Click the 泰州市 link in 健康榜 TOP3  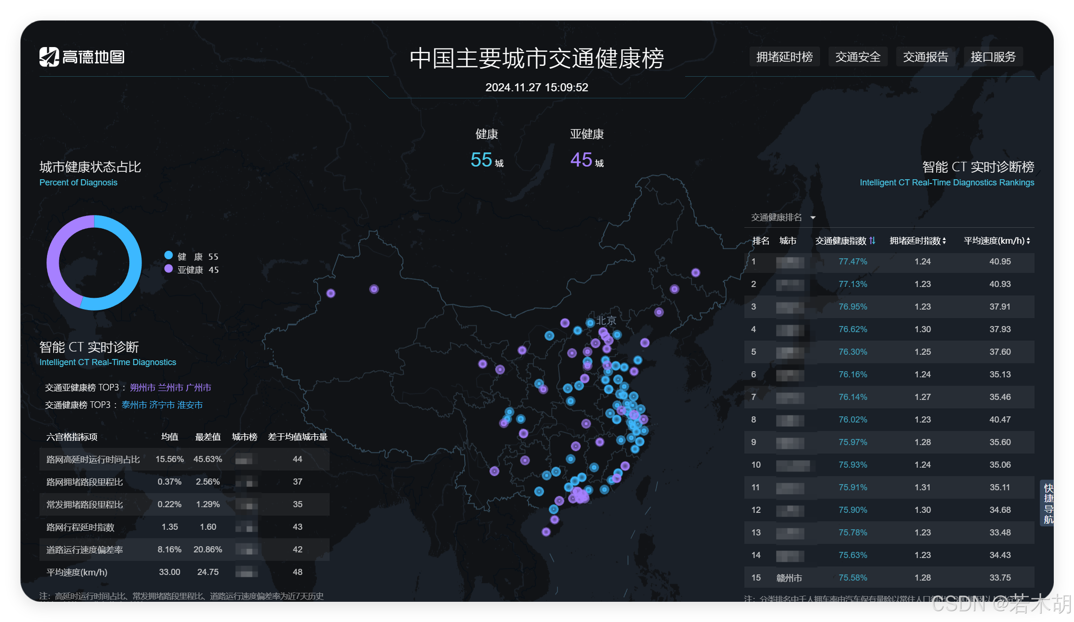(x=134, y=405)
